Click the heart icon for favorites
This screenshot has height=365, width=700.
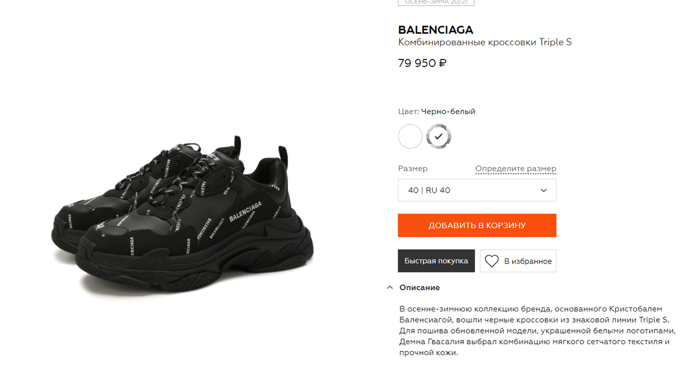(492, 261)
